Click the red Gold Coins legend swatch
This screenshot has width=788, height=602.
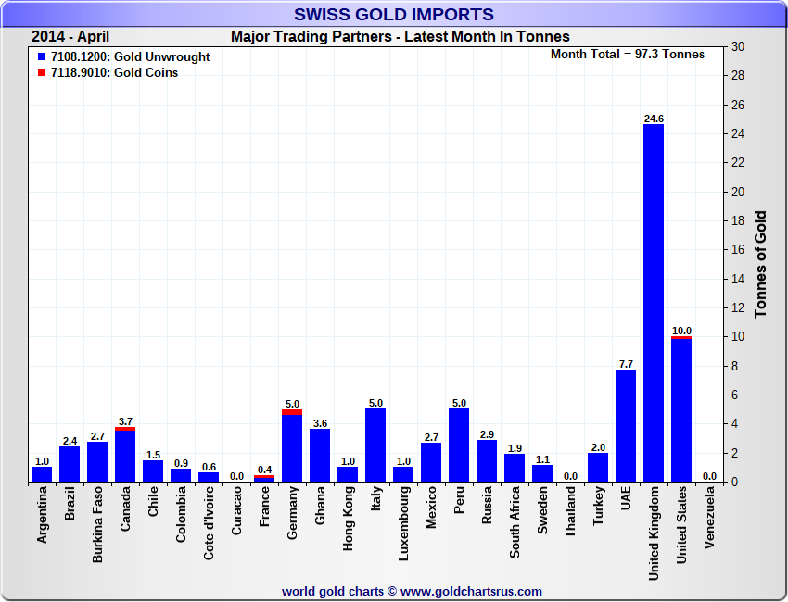[x=43, y=73]
